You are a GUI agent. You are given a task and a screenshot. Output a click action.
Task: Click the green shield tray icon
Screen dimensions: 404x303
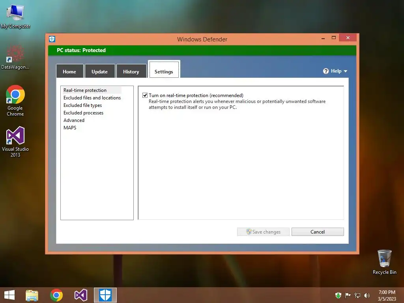[338, 295]
